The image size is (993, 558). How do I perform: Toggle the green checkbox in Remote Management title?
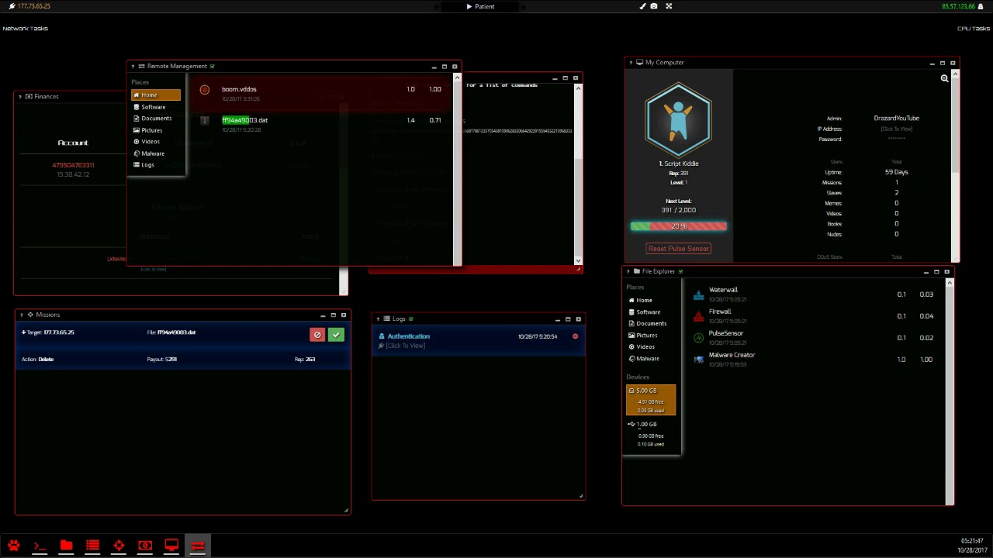[212, 67]
